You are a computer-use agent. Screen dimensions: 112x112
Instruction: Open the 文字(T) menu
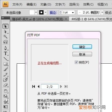pos(60,4)
